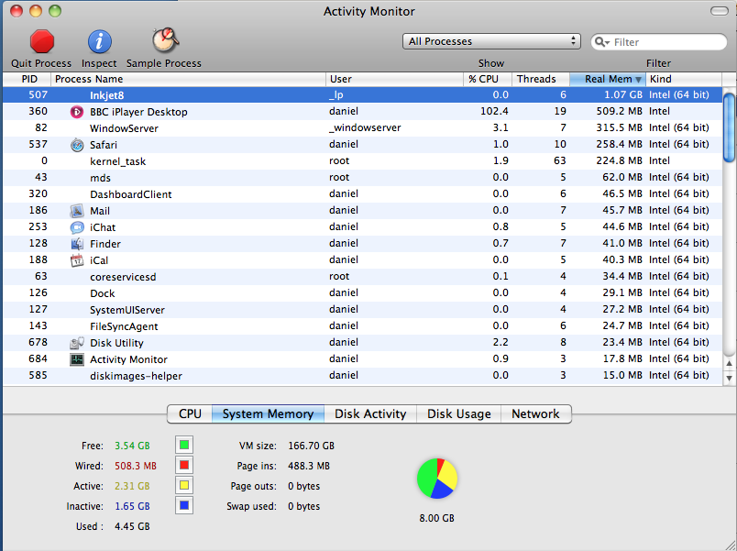Image resolution: width=737 pixels, height=551 pixels.
Task: Click the 102.4 CPU value
Action: (x=494, y=112)
